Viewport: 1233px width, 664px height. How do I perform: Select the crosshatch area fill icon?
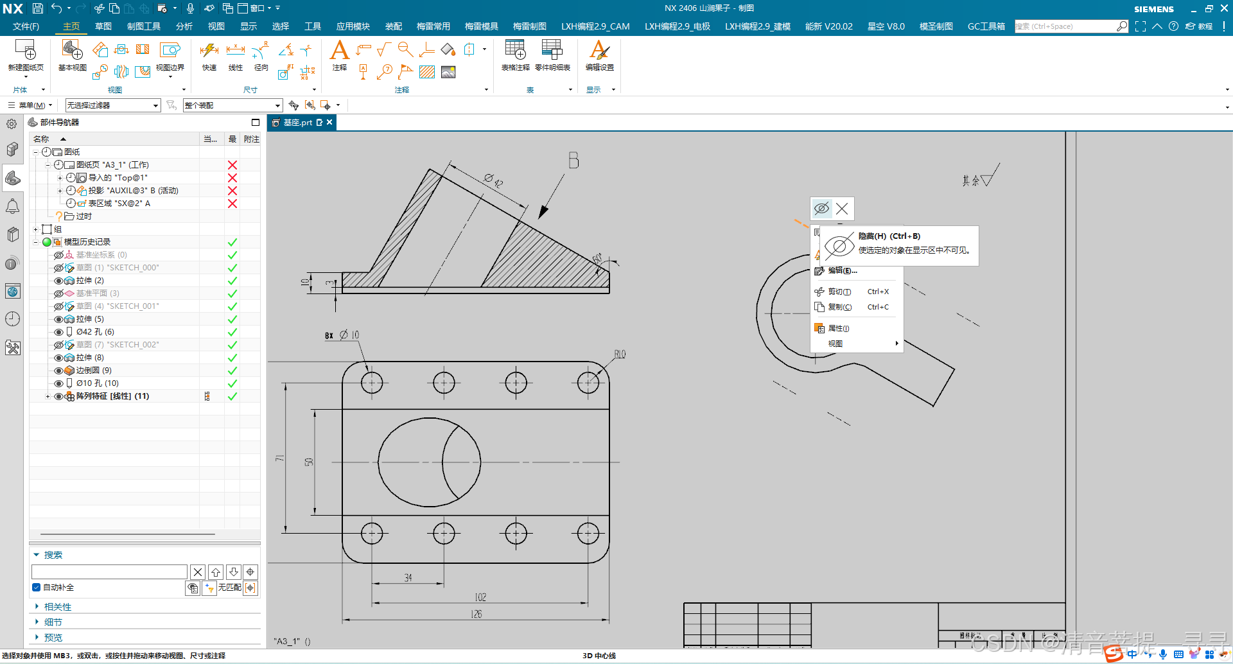pyautogui.click(x=427, y=72)
